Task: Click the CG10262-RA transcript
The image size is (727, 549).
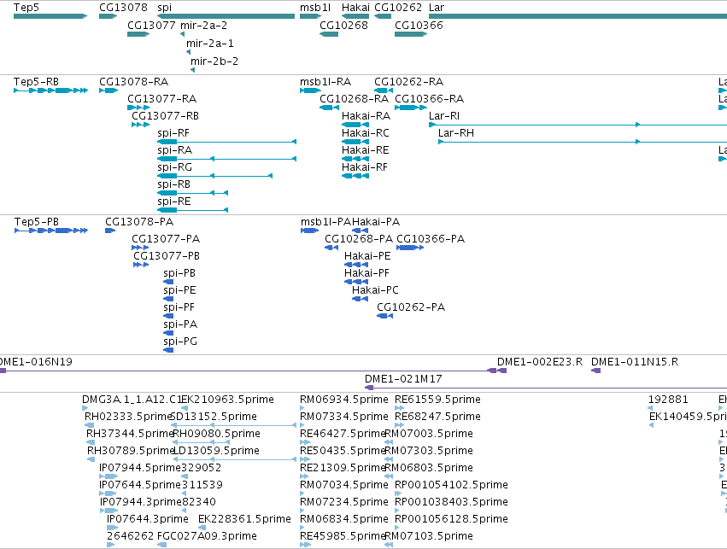Action: click(x=384, y=91)
